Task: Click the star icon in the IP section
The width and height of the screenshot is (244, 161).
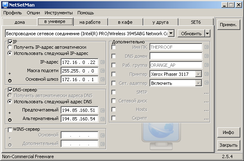Action: [x=10, y=81]
